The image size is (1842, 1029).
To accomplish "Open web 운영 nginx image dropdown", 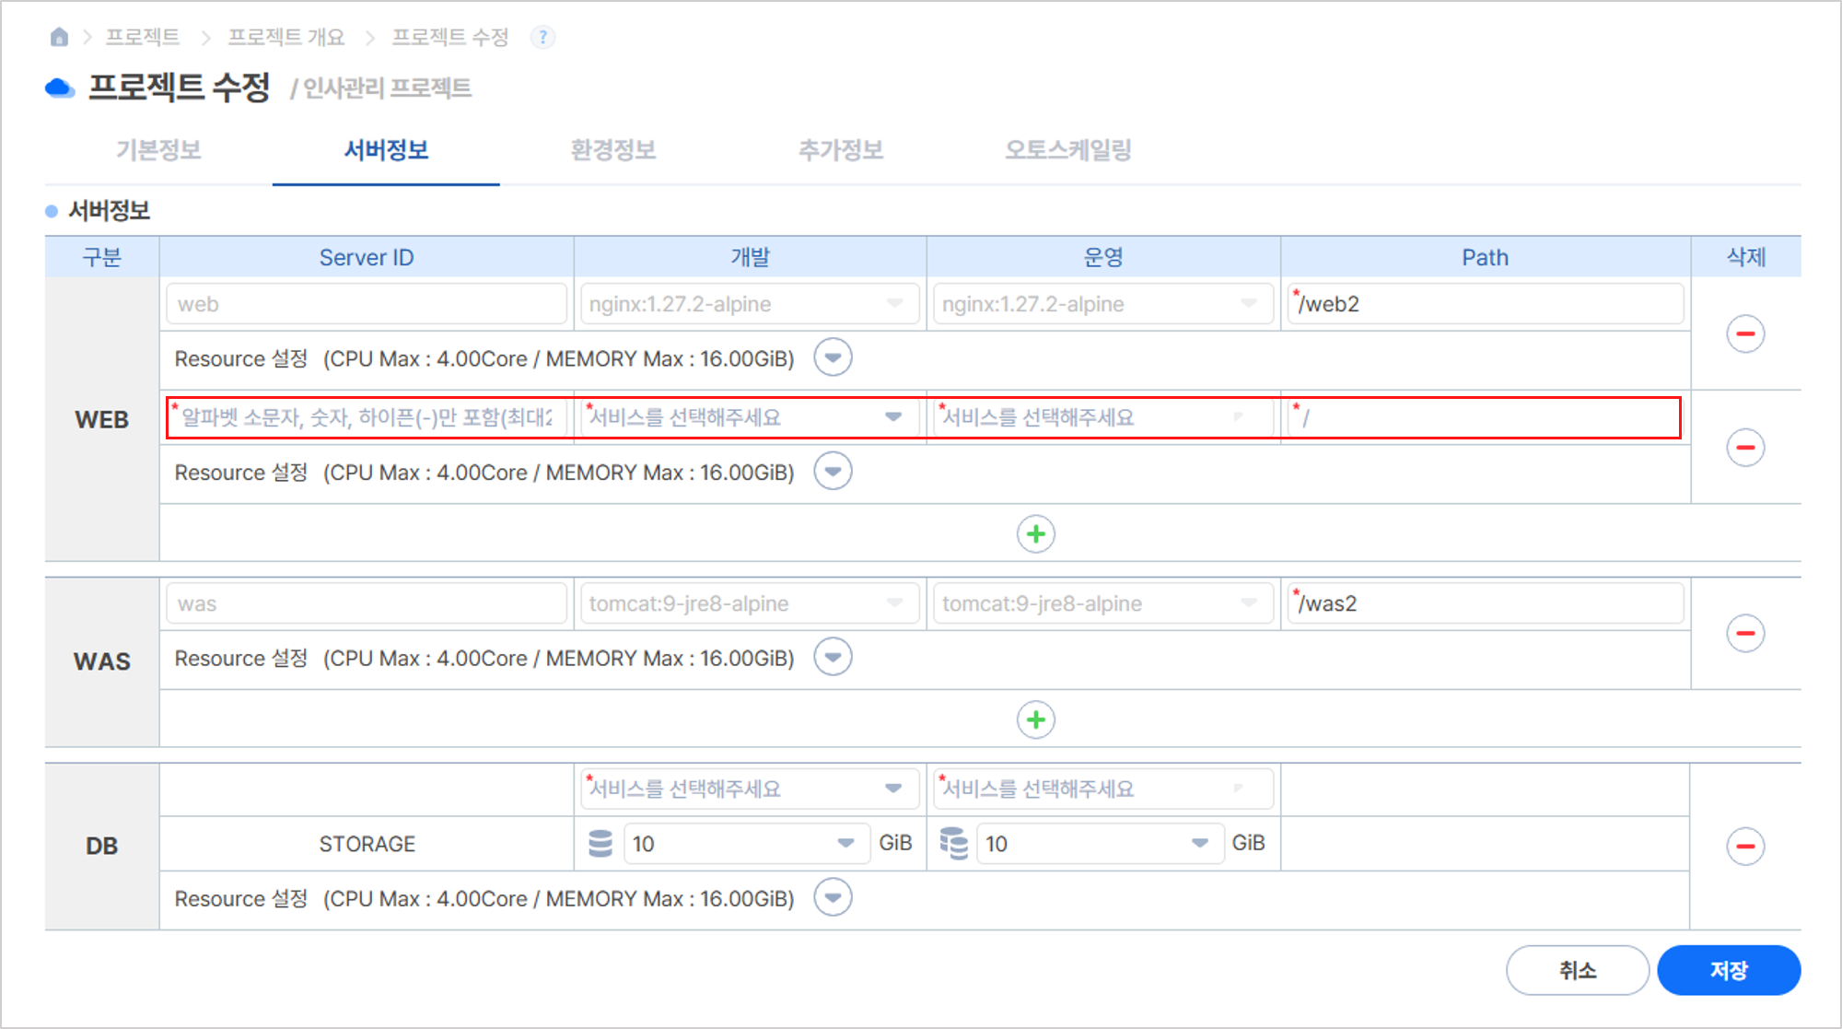I will coord(1102,304).
